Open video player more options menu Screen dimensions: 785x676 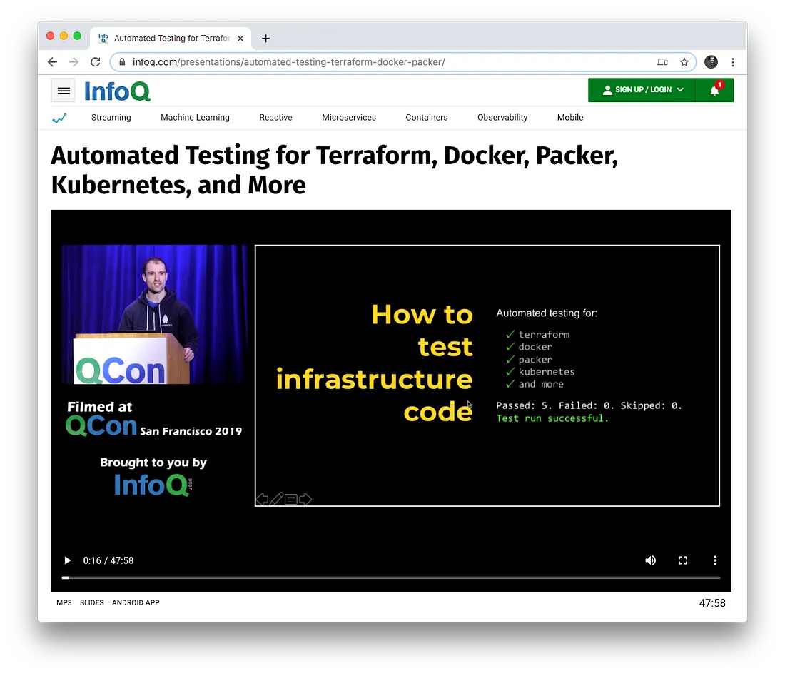pyautogui.click(x=715, y=560)
